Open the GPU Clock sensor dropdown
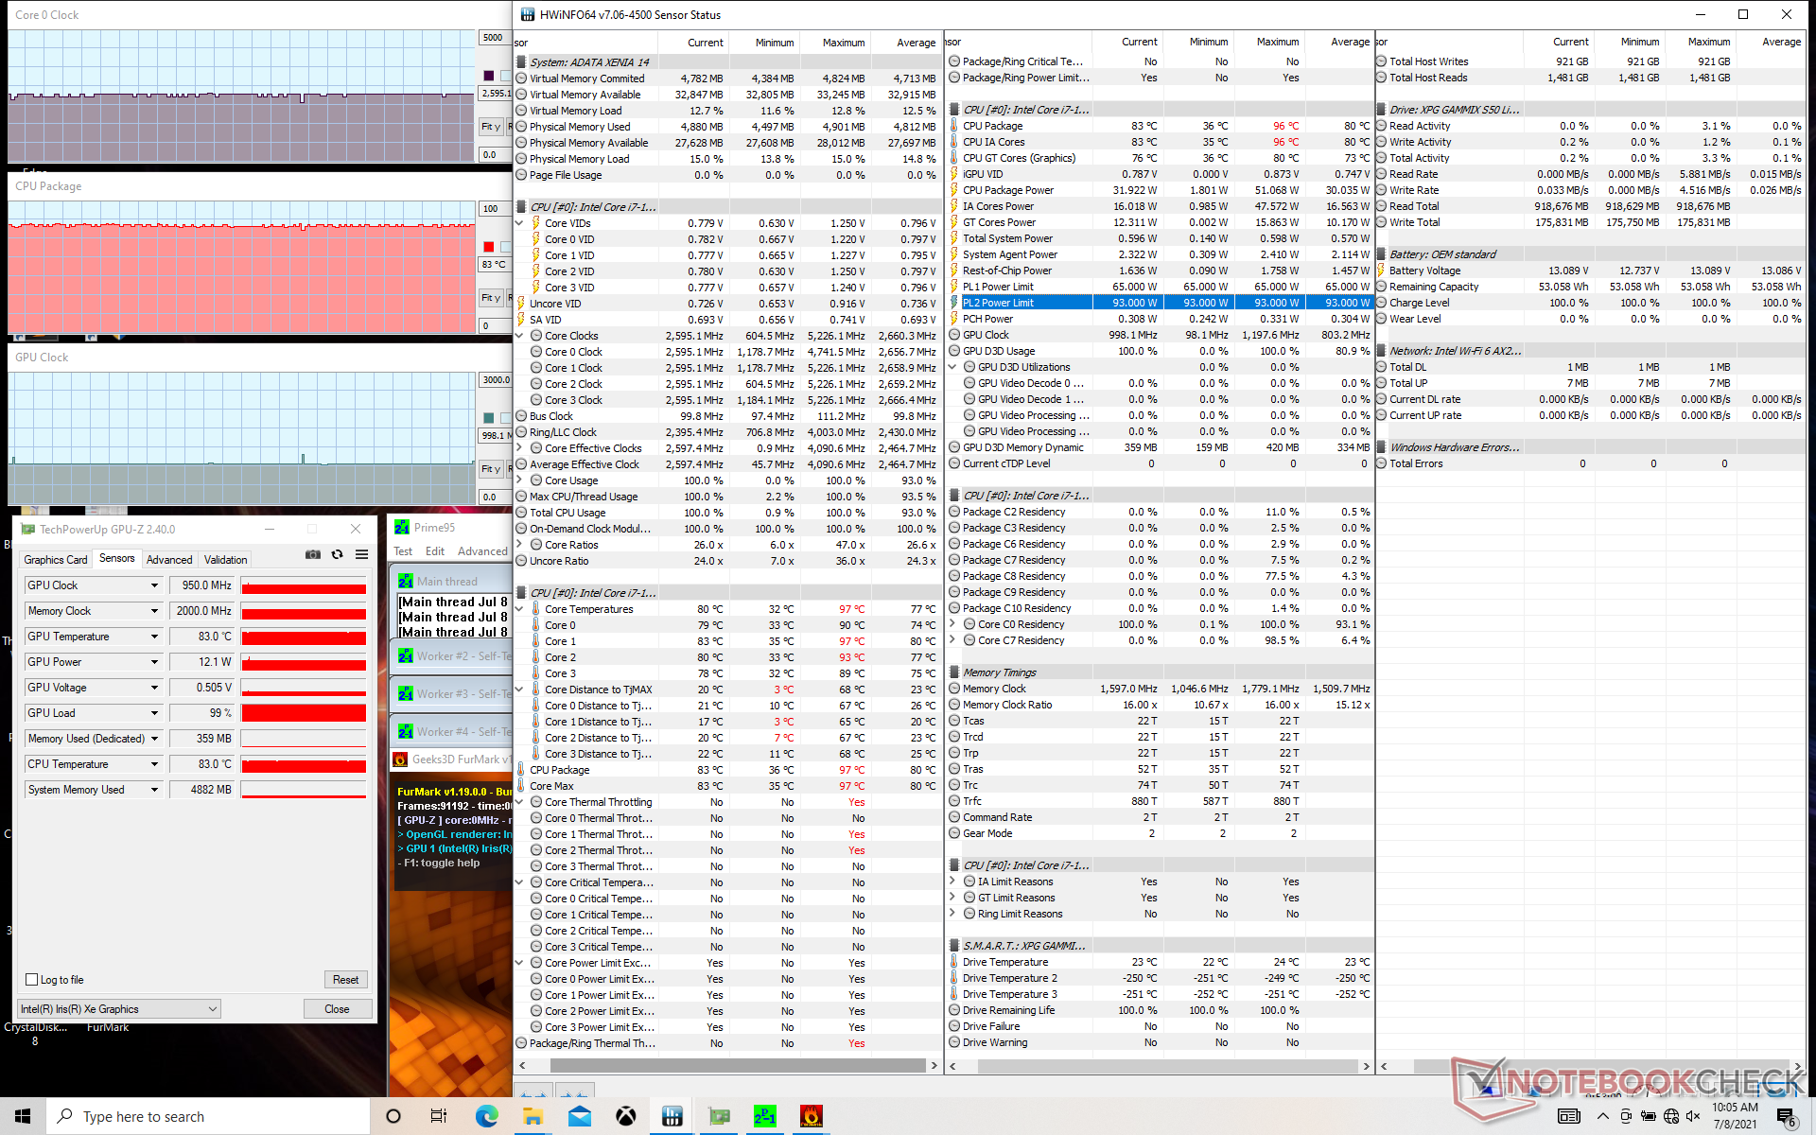Image resolution: width=1816 pixels, height=1135 pixels. point(154,585)
